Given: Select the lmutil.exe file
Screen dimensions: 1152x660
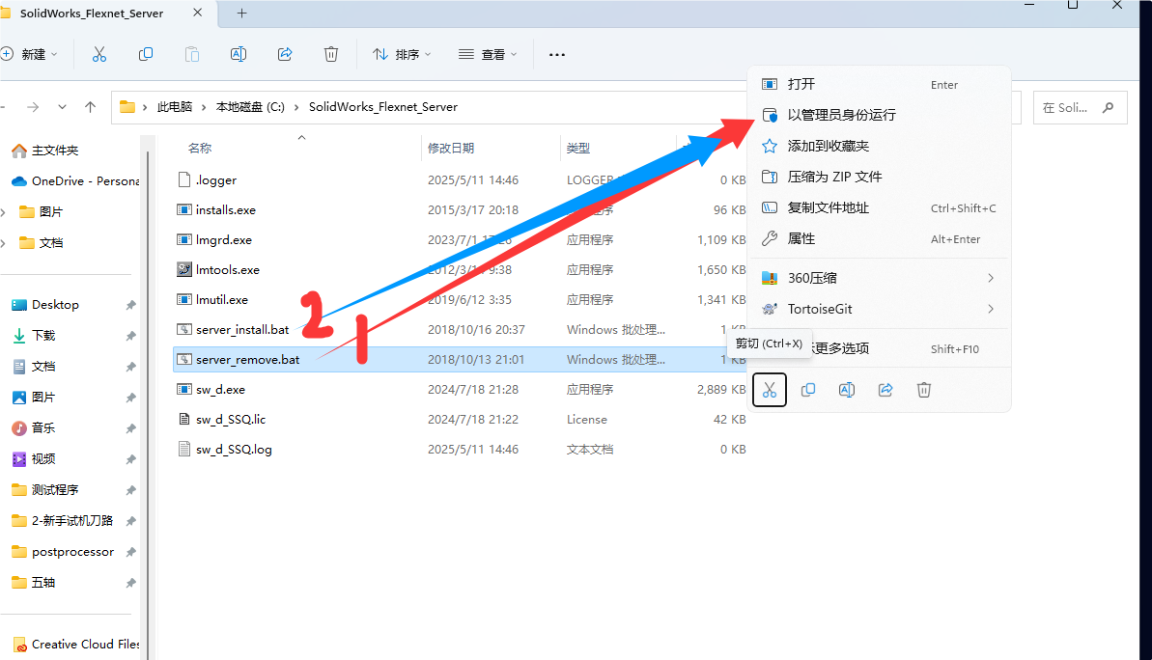Looking at the screenshot, I should 222,299.
